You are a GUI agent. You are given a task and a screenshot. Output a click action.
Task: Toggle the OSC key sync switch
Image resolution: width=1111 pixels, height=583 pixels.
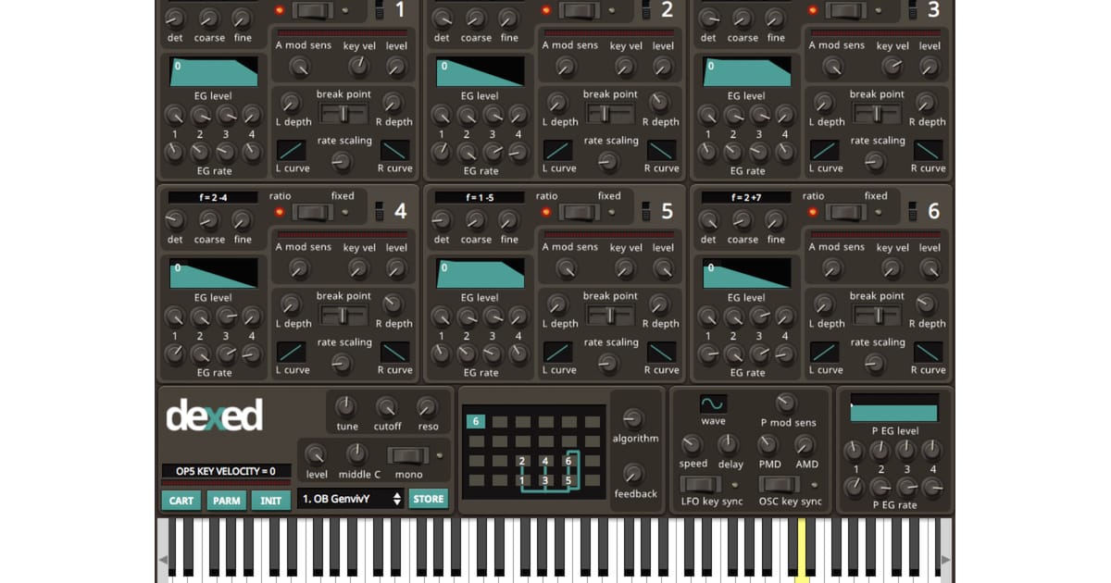pyautogui.click(x=780, y=484)
